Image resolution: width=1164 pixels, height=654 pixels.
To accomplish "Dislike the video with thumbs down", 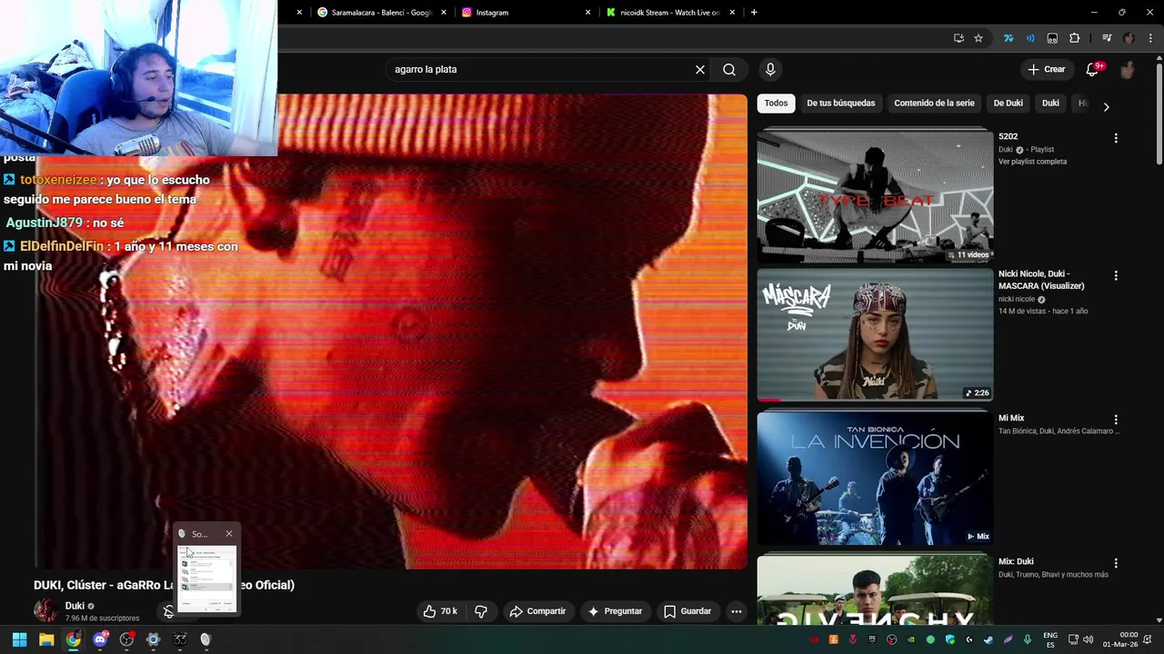I will click(481, 611).
